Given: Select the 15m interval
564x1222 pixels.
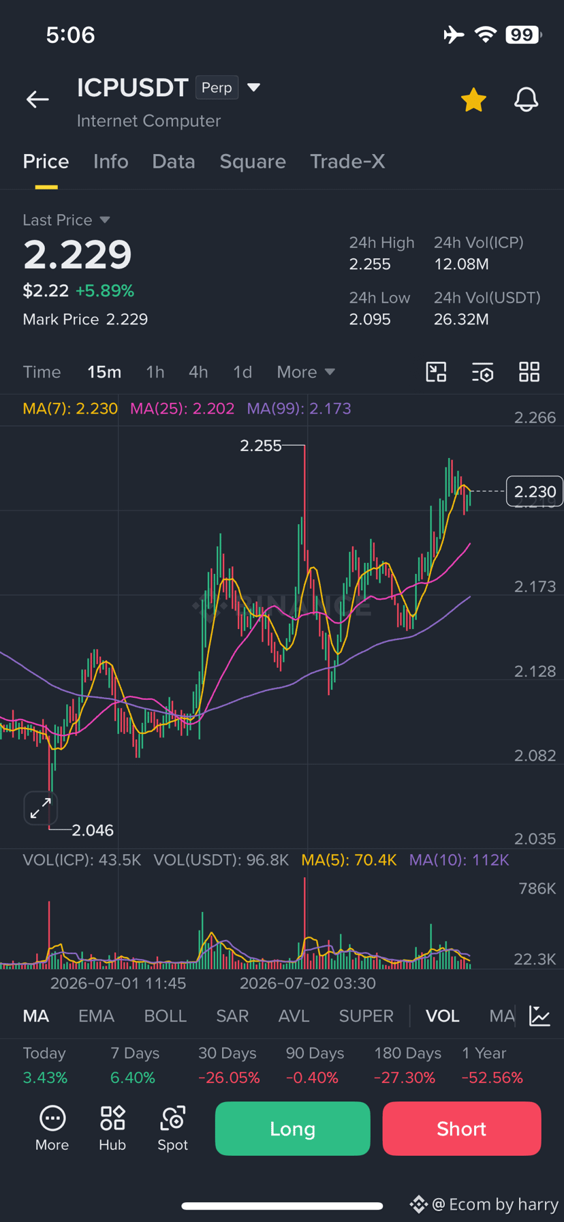Looking at the screenshot, I should click(104, 372).
